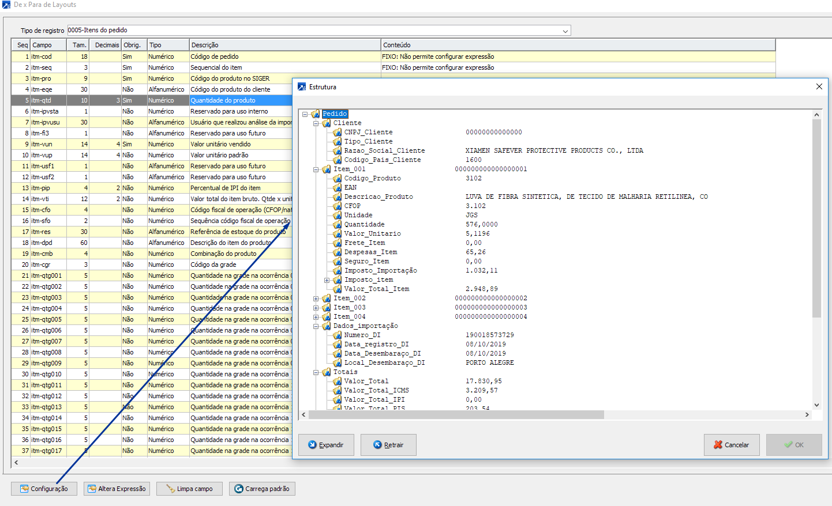Click the red X Cancelar icon
This screenshot has width=832, height=506.
click(718, 445)
